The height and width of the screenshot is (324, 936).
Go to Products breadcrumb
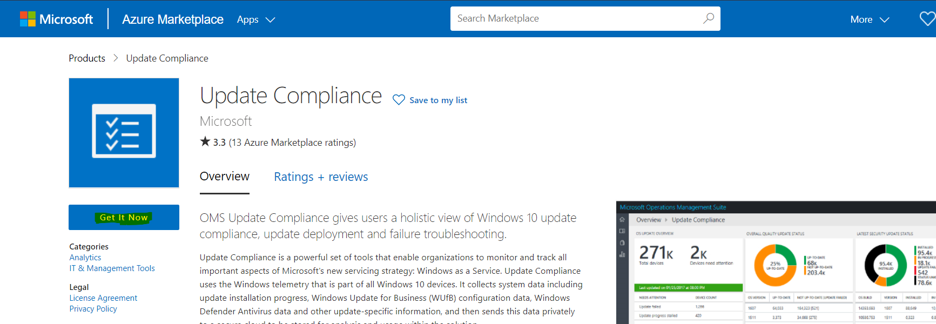pyautogui.click(x=87, y=58)
